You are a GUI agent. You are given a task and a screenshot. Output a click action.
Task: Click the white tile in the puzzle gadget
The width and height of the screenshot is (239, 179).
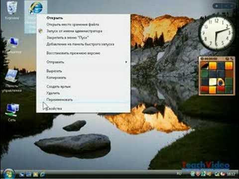coord(213,82)
